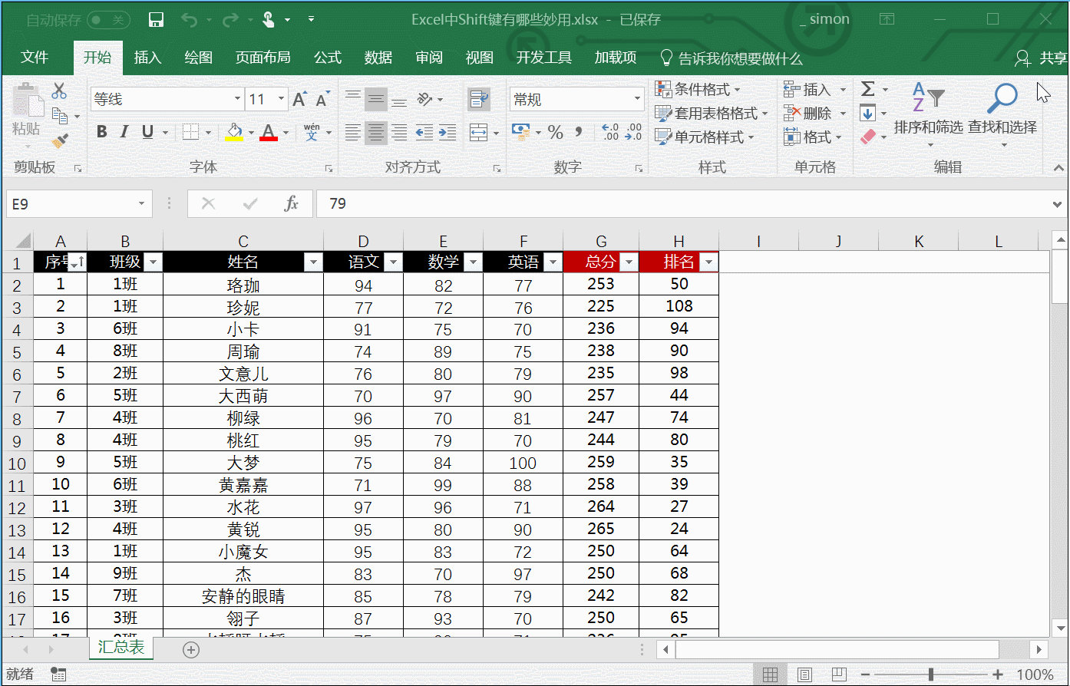
Task: Open the font size dropdown
Action: [282, 99]
